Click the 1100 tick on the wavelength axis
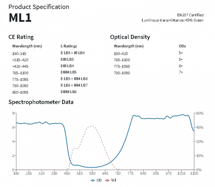The image size is (215, 187). (x=193, y=173)
